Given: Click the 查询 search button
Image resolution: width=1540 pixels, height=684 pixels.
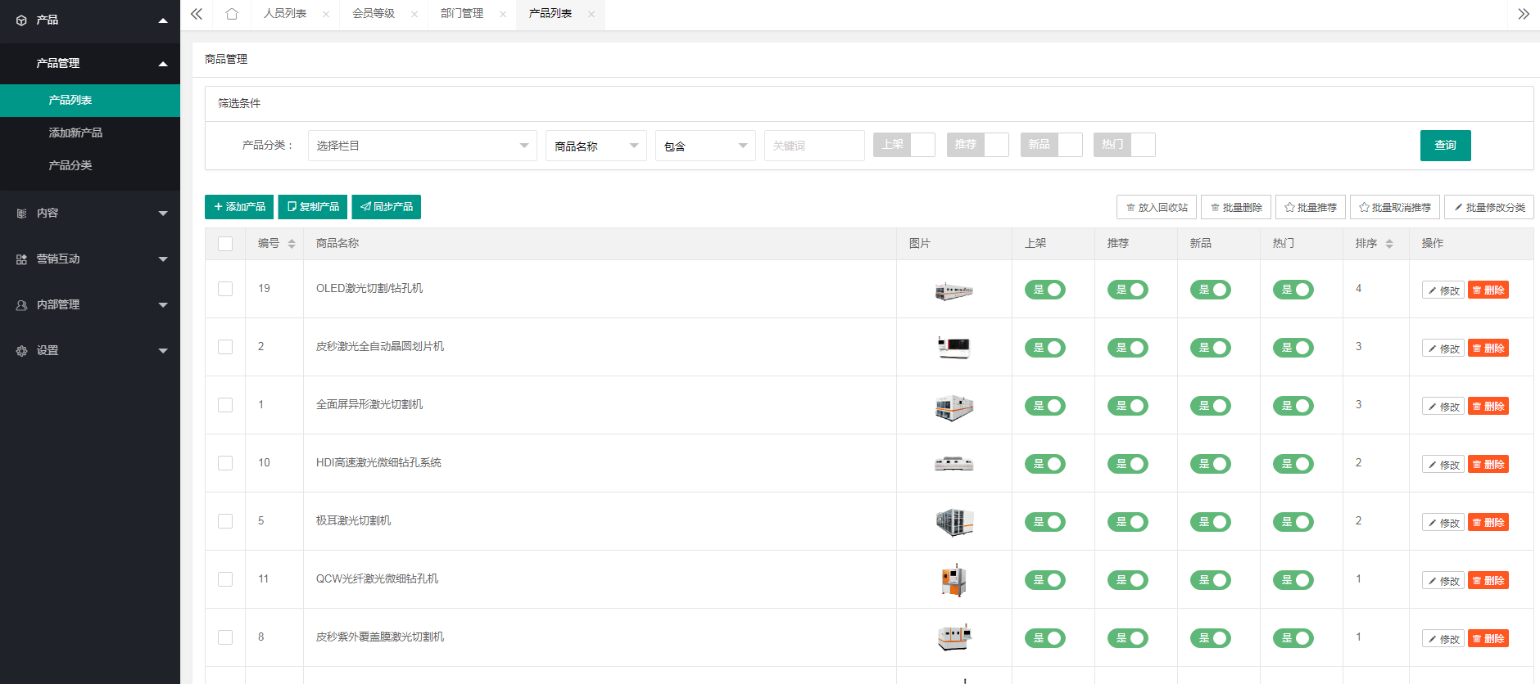Looking at the screenshot, I should [x=1446, y=146].
